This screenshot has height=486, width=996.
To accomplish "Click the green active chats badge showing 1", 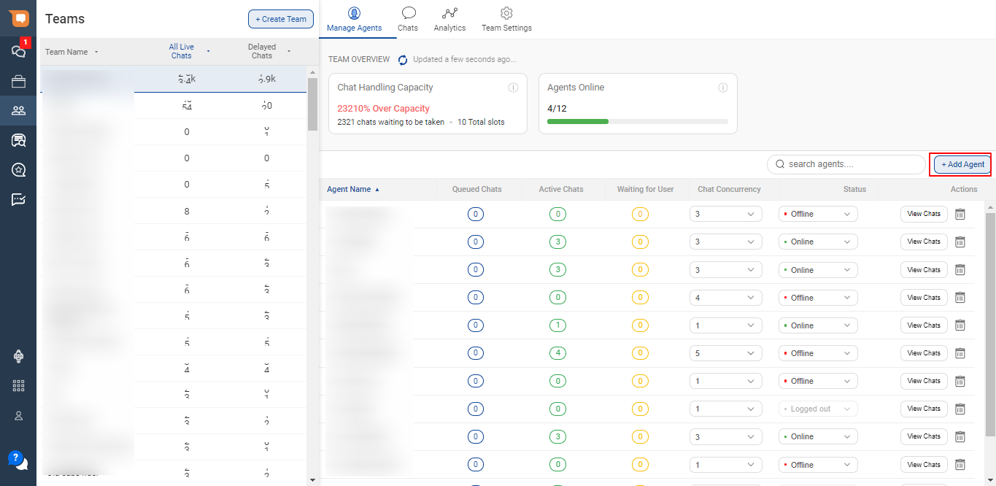I will [557, 325].
